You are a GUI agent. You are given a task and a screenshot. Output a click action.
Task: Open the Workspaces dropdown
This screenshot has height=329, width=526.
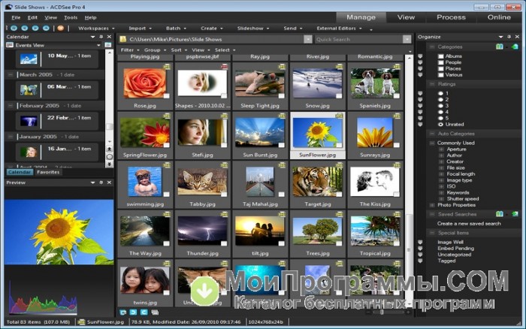pos(96,29)
